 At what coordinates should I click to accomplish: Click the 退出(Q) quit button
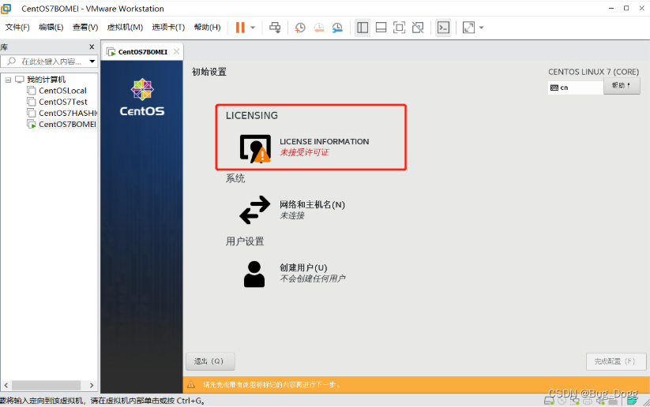(x=210, y=361)
